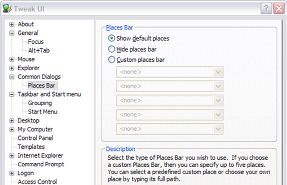Select General in the tree
The image size is (287, 185).
[x=28, y=33]
